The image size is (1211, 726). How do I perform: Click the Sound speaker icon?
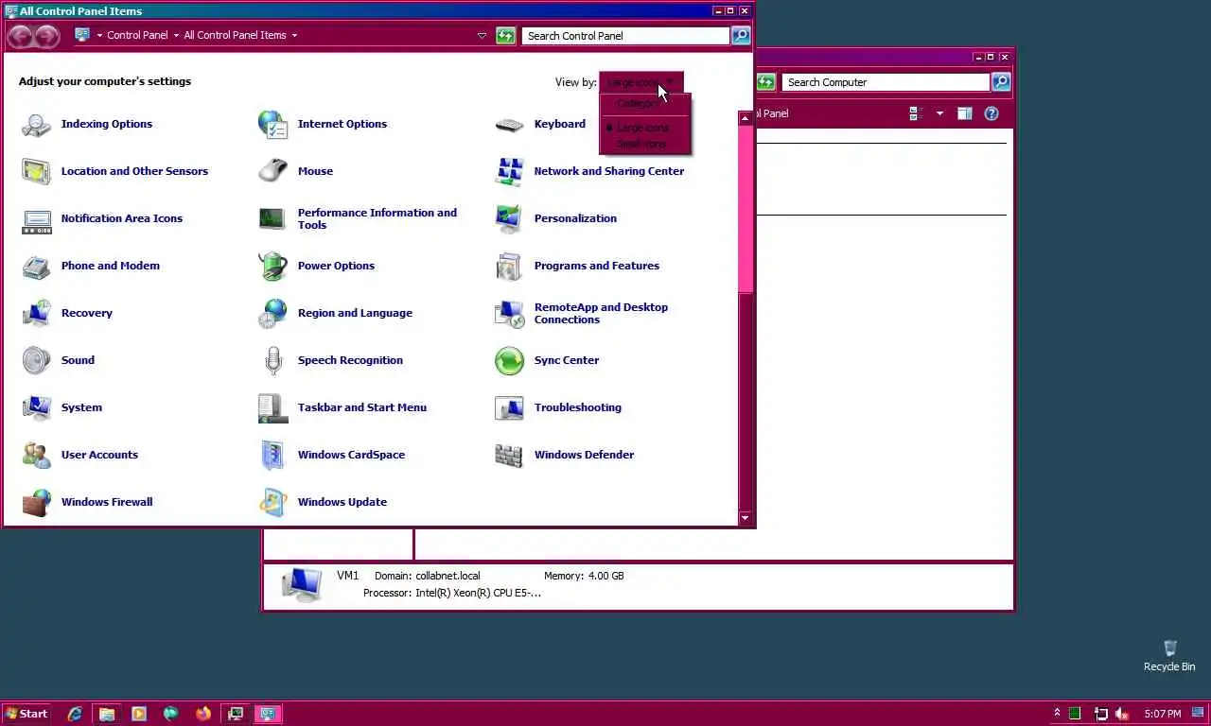pos(37,360)
